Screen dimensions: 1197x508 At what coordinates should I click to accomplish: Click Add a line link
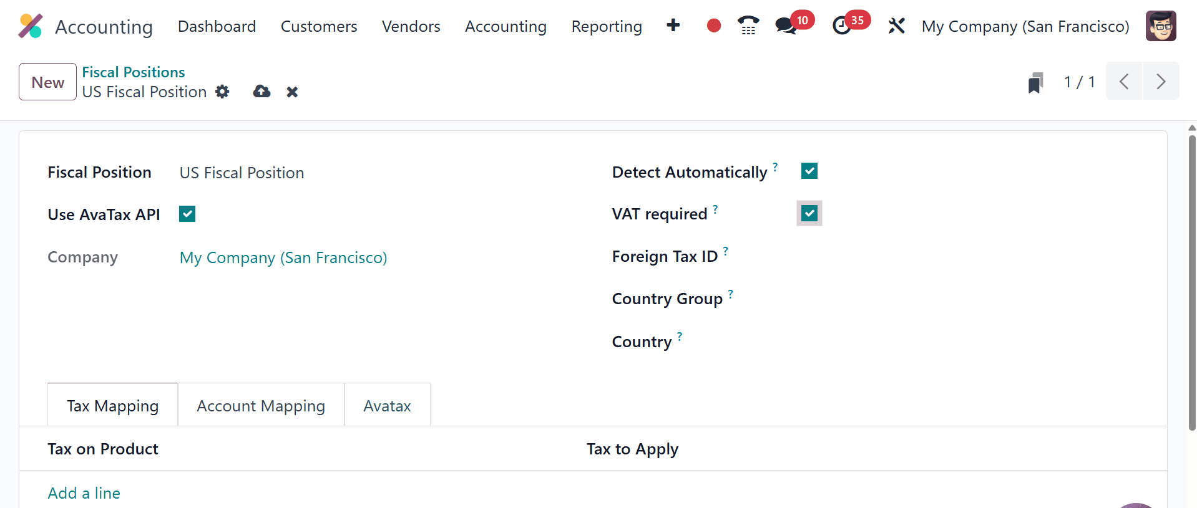(84, 493)
